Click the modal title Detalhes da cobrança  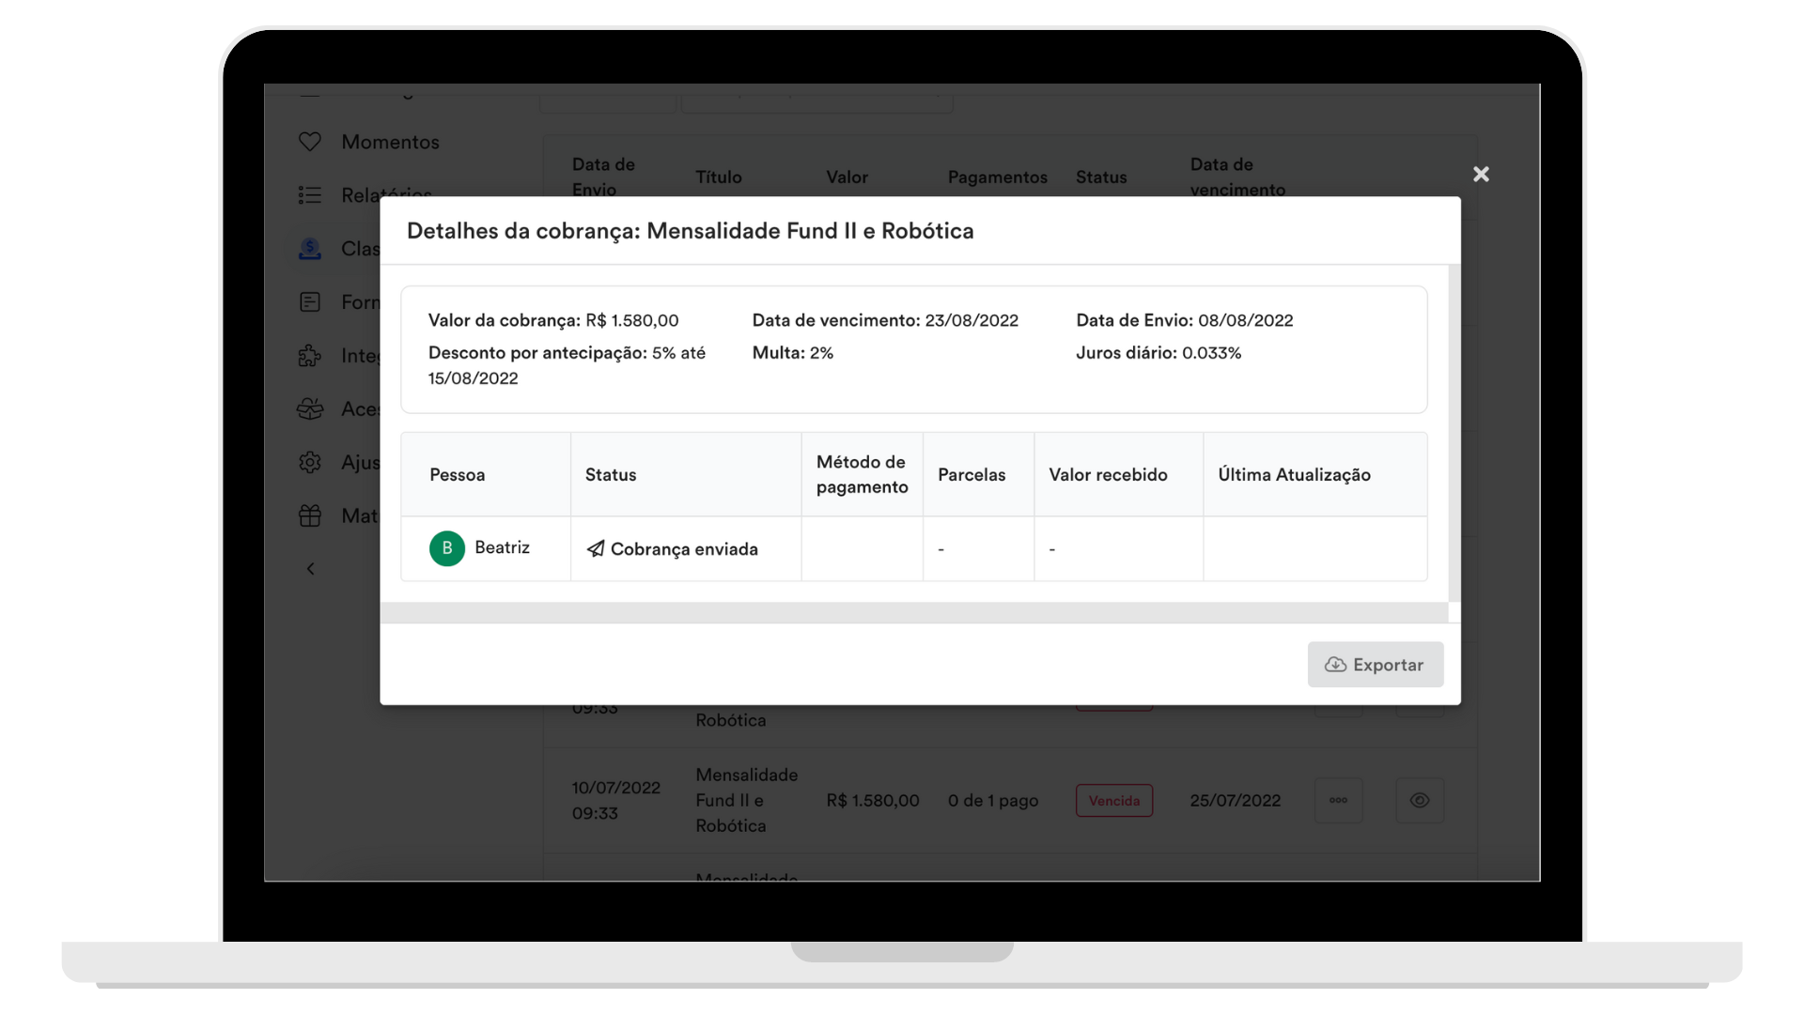click(x=691, y=231)
